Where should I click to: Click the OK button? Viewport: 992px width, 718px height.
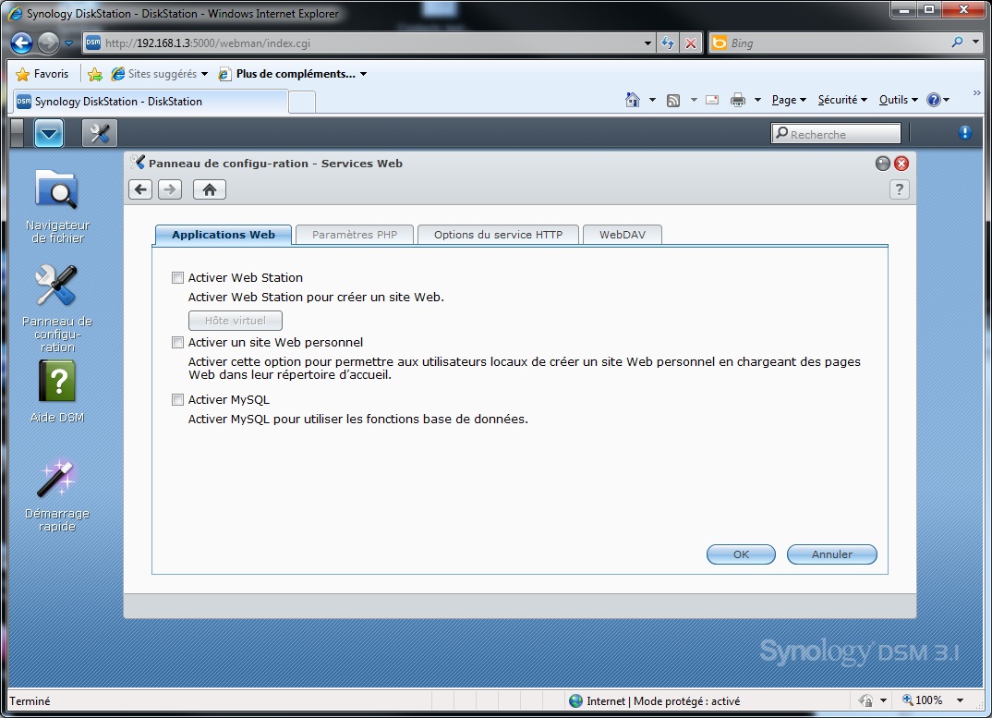[x=741, y=554]
